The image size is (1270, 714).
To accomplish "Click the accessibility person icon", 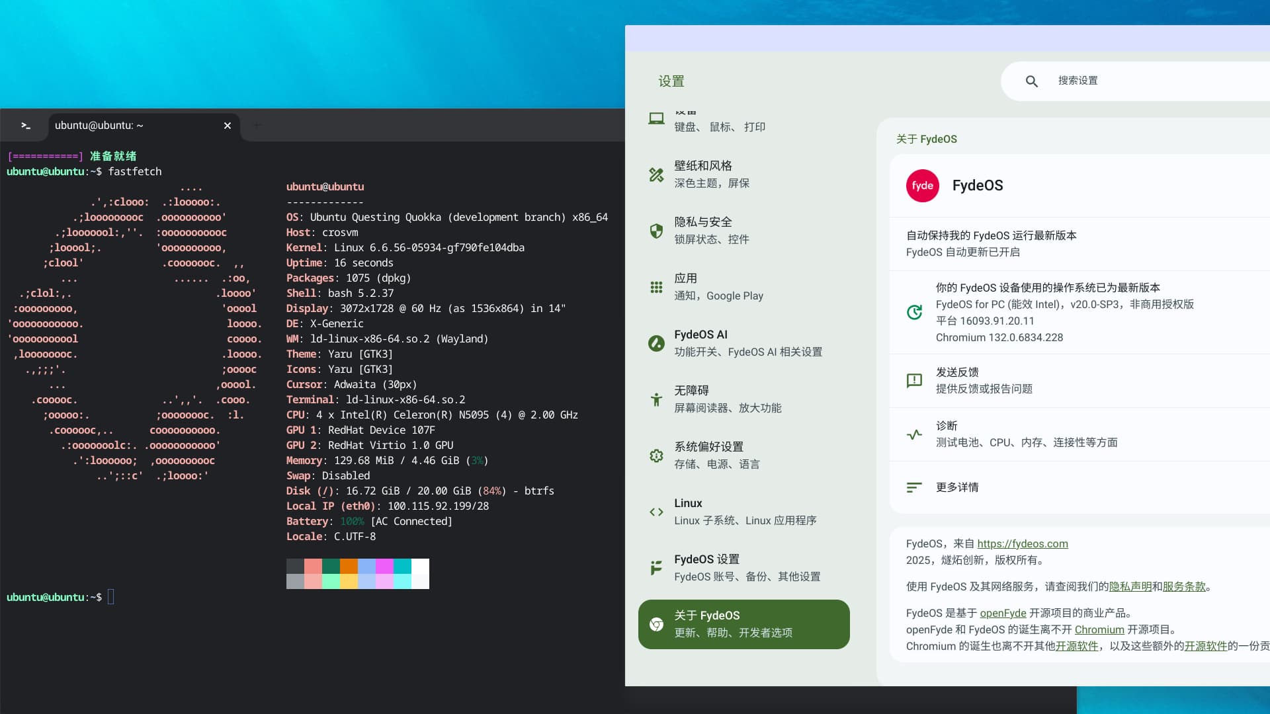I will coord(656,399).
